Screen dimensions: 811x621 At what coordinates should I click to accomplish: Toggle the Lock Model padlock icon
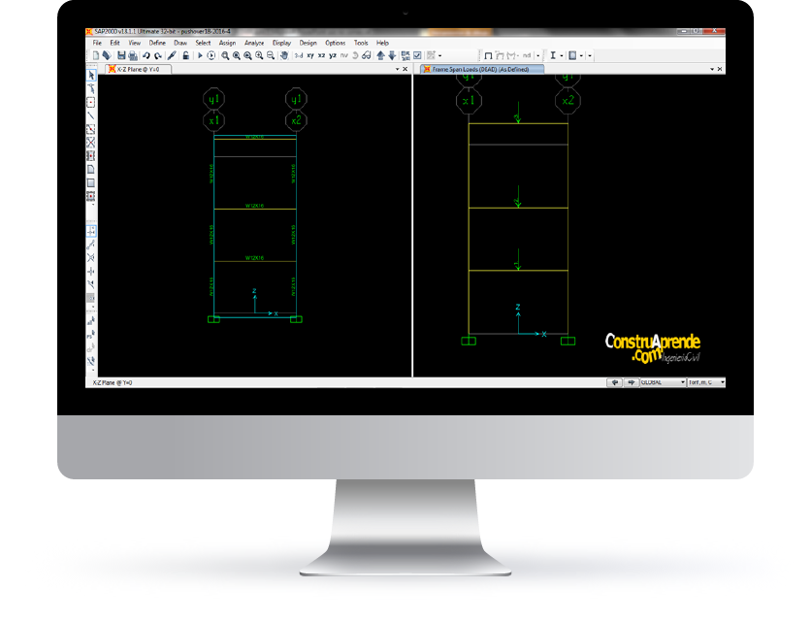(x=185, y=55)
